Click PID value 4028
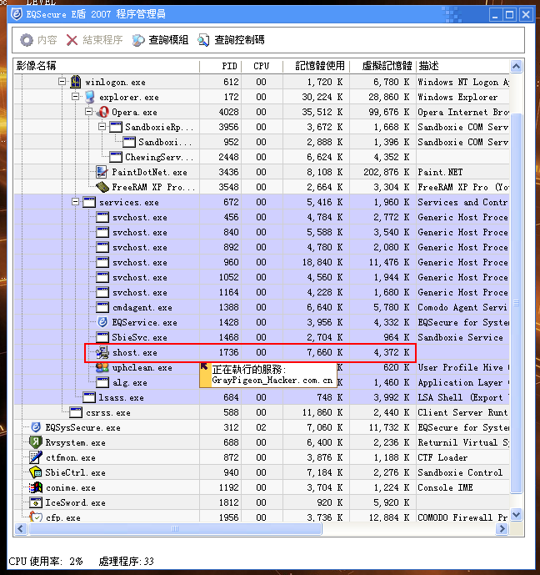Viewport: 540px width, 575px height. click(x=229, y=112)
